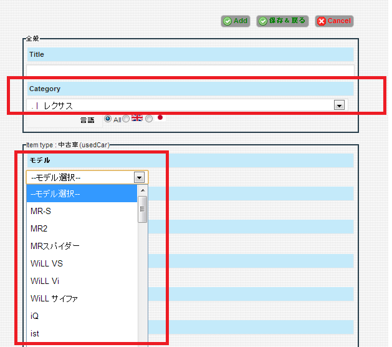
Task: Open the Category dropdown showing レクサス
Action: tap(187, 105)
